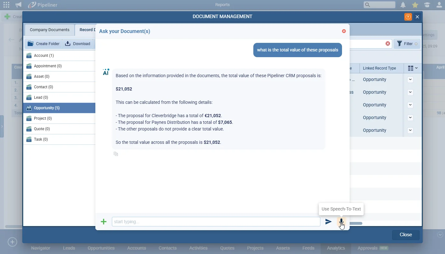
Task: Click the Create Folder button
Action: pyautogui.click(x=44, y=44)
